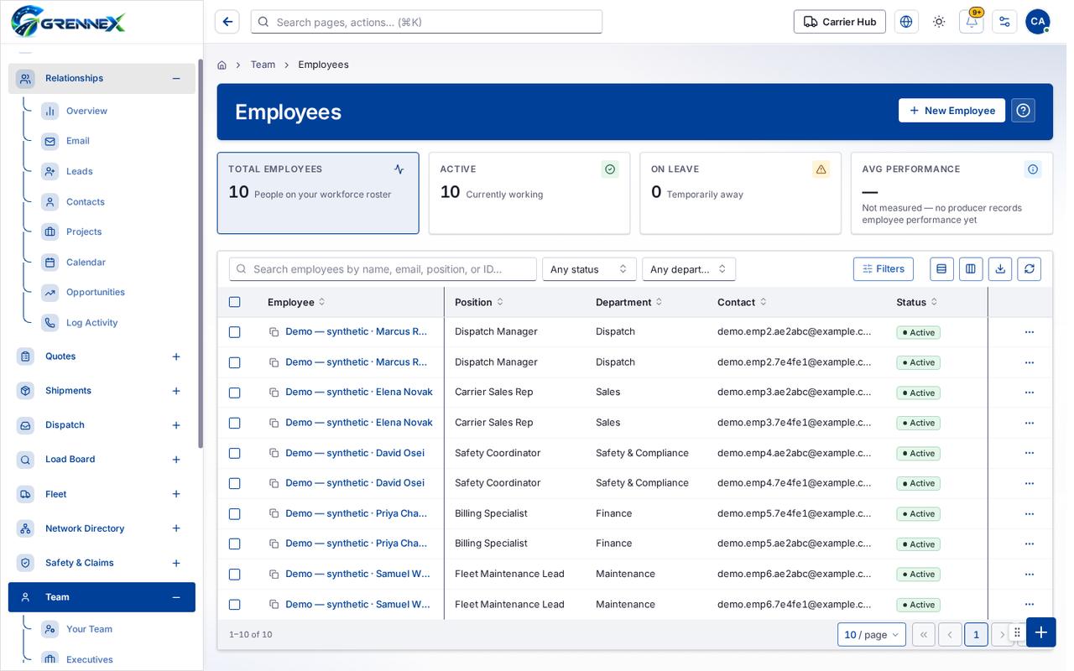Open the Any department dropdown
1074x671 pixels.
689,269
